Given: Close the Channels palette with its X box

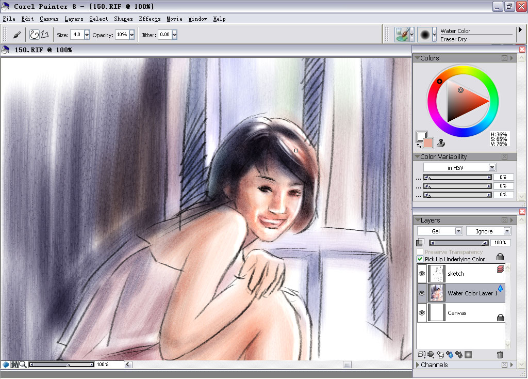Looking at the screenshot, I should 504,365.
